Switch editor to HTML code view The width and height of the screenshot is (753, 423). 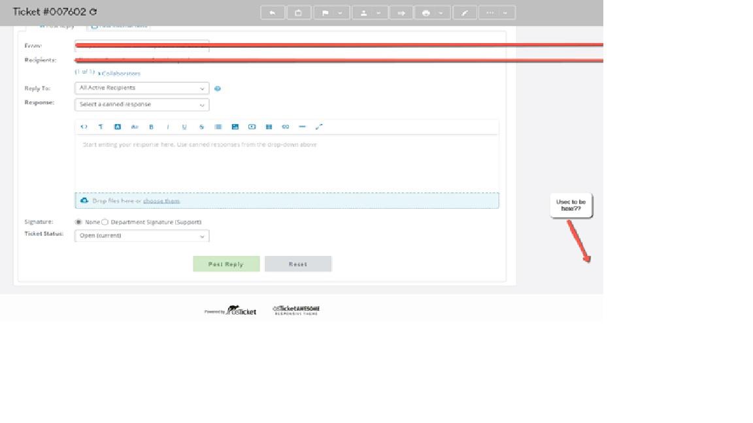[x=84, y=127]
